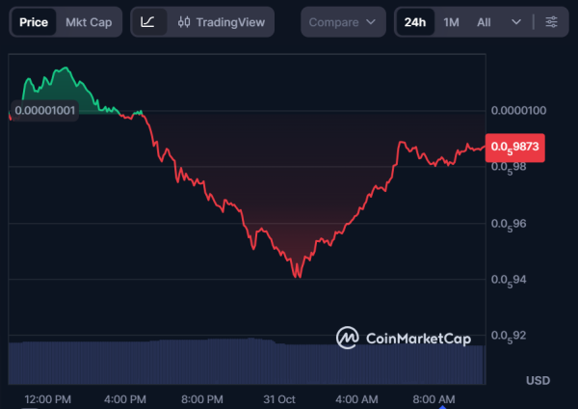
Task: Click the green peak of price line
Action: 64,69
